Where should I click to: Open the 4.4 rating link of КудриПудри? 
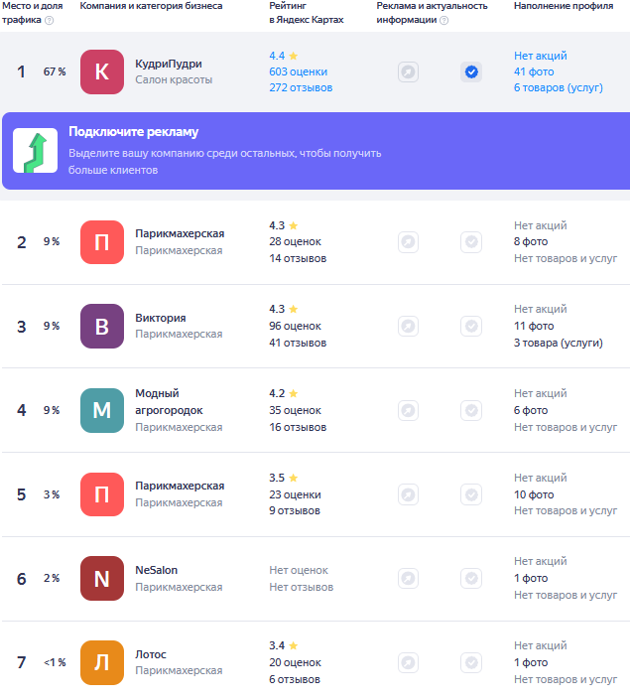[284, 56]
